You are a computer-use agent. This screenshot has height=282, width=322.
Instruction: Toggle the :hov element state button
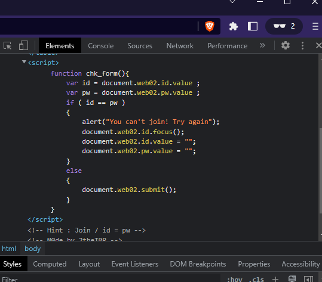click(x=235, y=280)
